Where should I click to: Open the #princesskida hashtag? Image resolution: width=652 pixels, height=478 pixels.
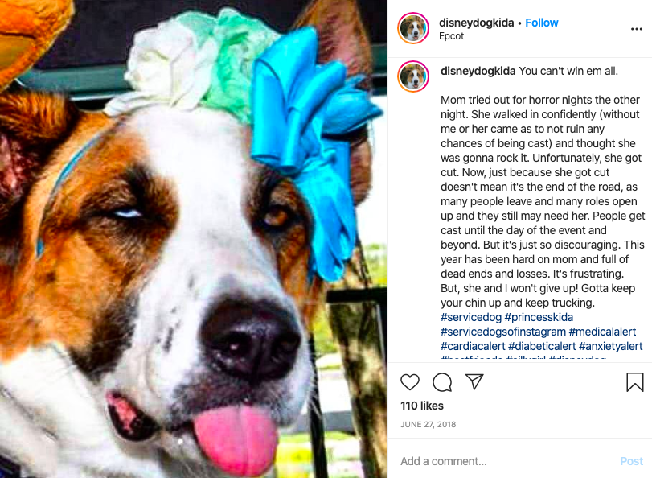539,317
